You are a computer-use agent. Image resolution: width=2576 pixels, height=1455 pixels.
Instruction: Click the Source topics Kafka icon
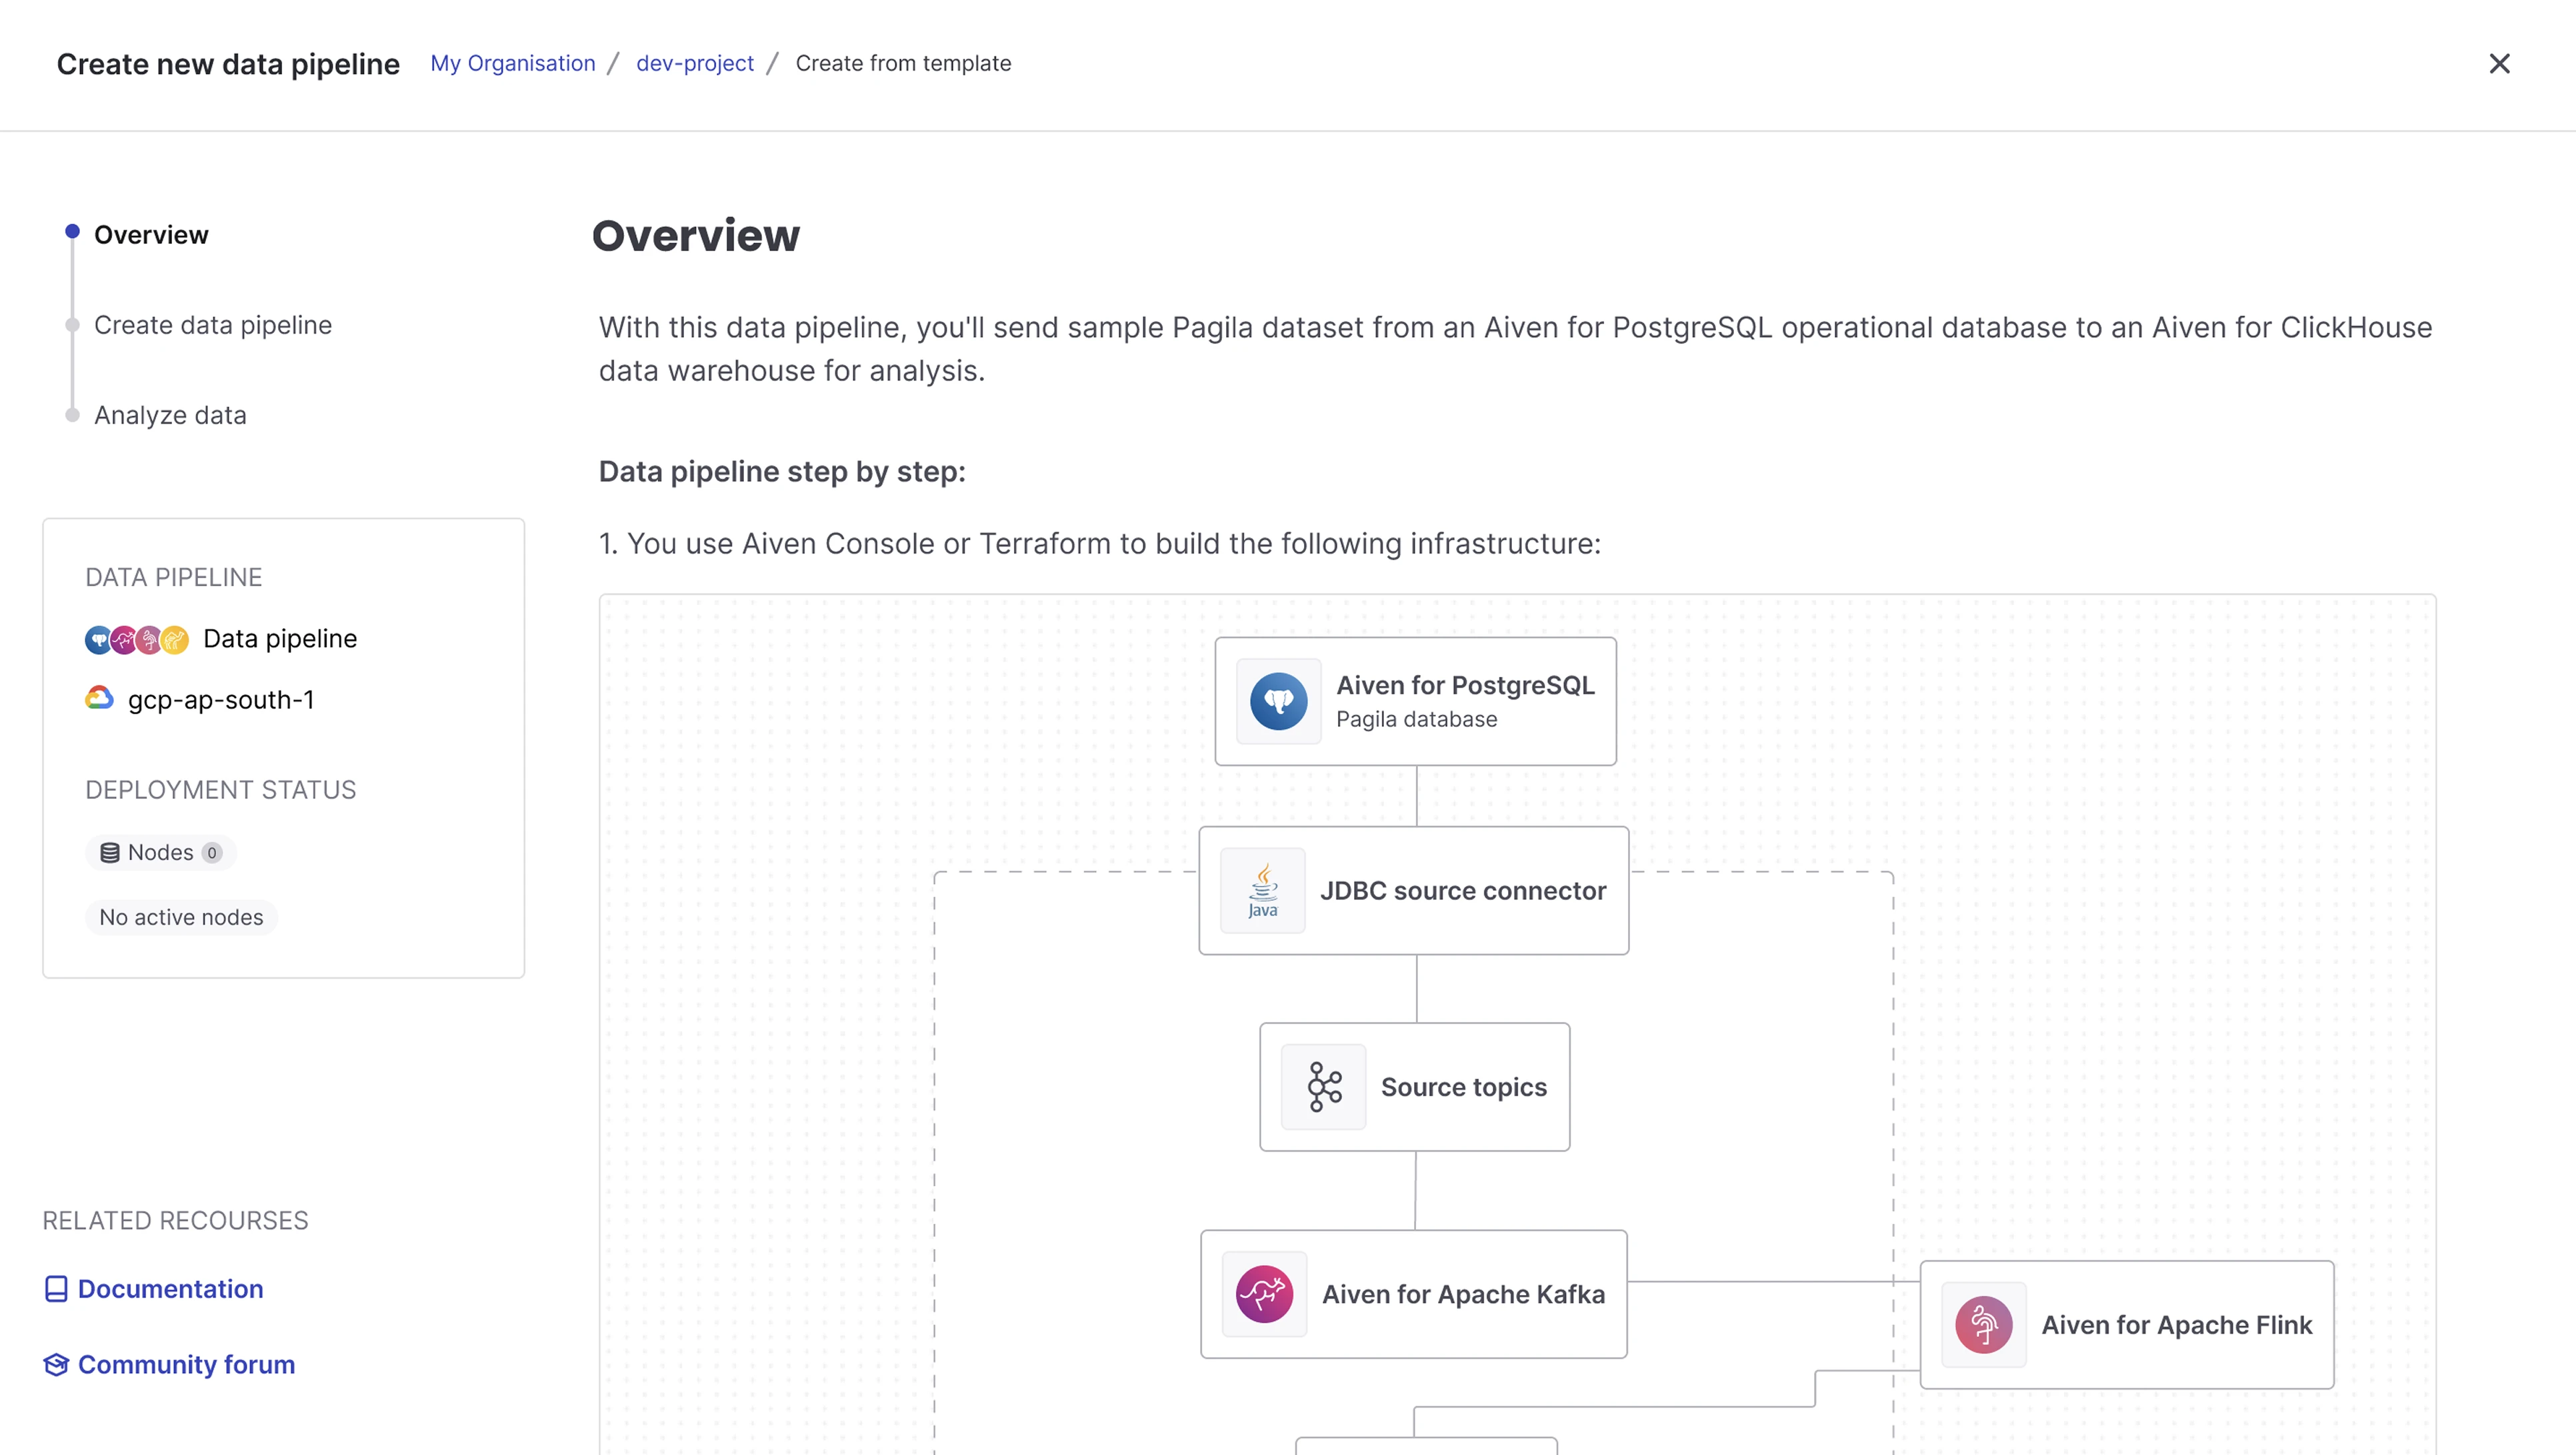tap(1324, 1087)
